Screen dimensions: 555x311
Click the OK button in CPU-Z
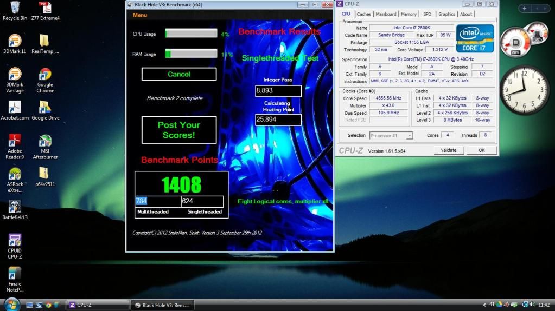click(482, 150)
